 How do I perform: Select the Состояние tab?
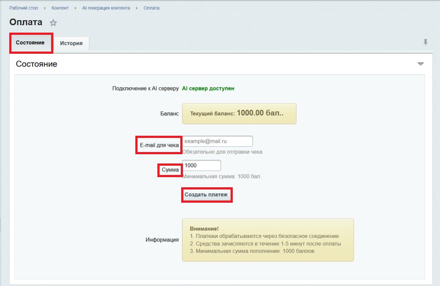tap(30, 43)
